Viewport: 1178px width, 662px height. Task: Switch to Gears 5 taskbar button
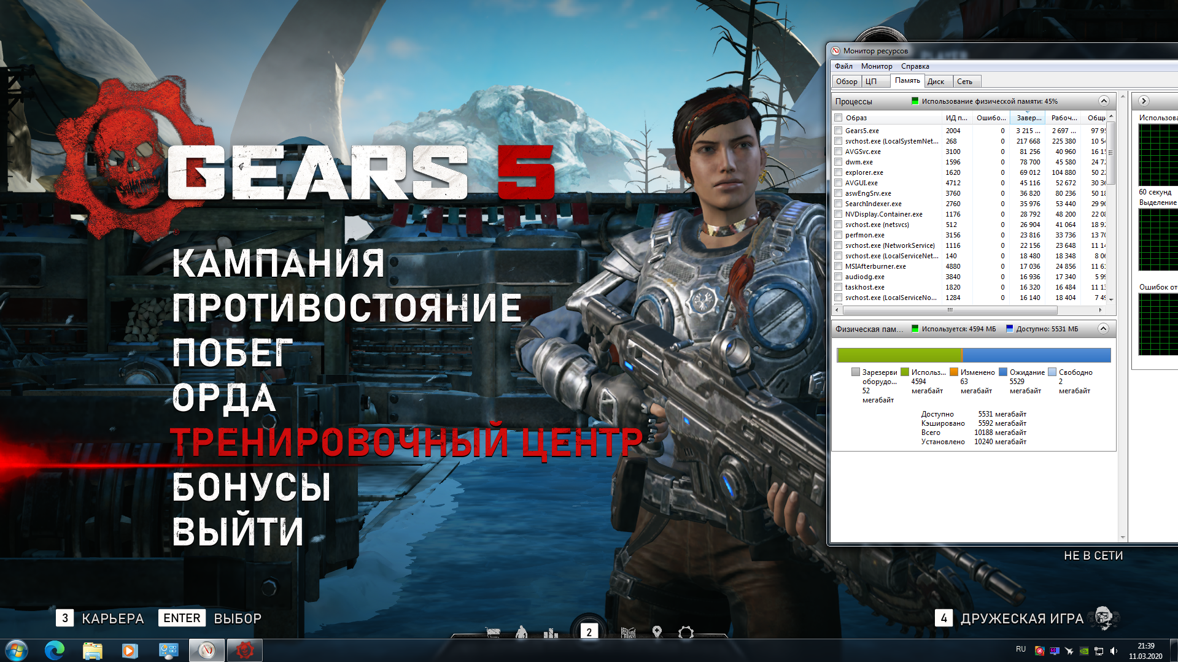(244, 650)
